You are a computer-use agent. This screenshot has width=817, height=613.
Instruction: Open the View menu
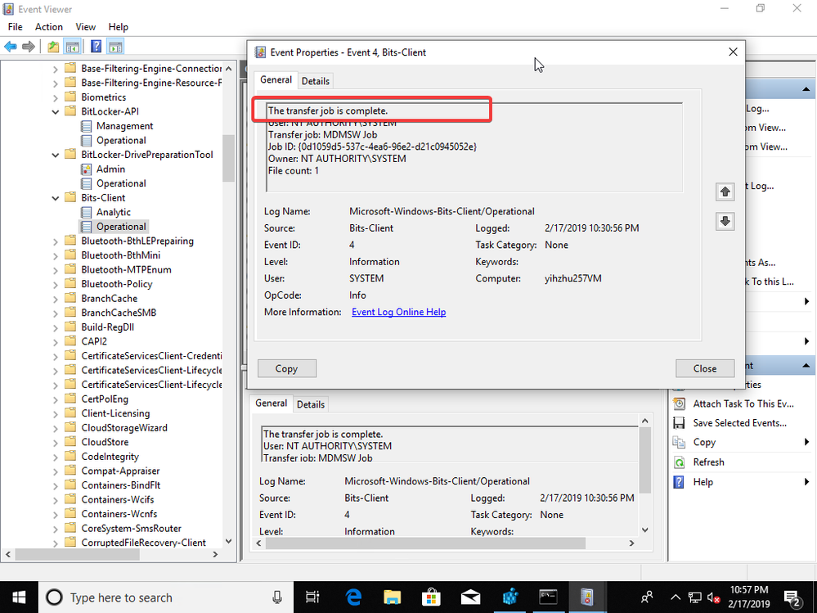pyautogui.click(x=85, y=27)
